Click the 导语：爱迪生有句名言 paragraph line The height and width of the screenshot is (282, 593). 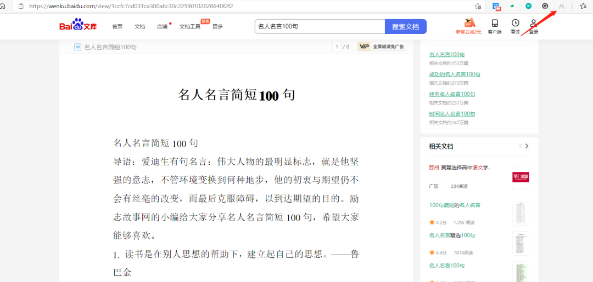tap(236, 162)
